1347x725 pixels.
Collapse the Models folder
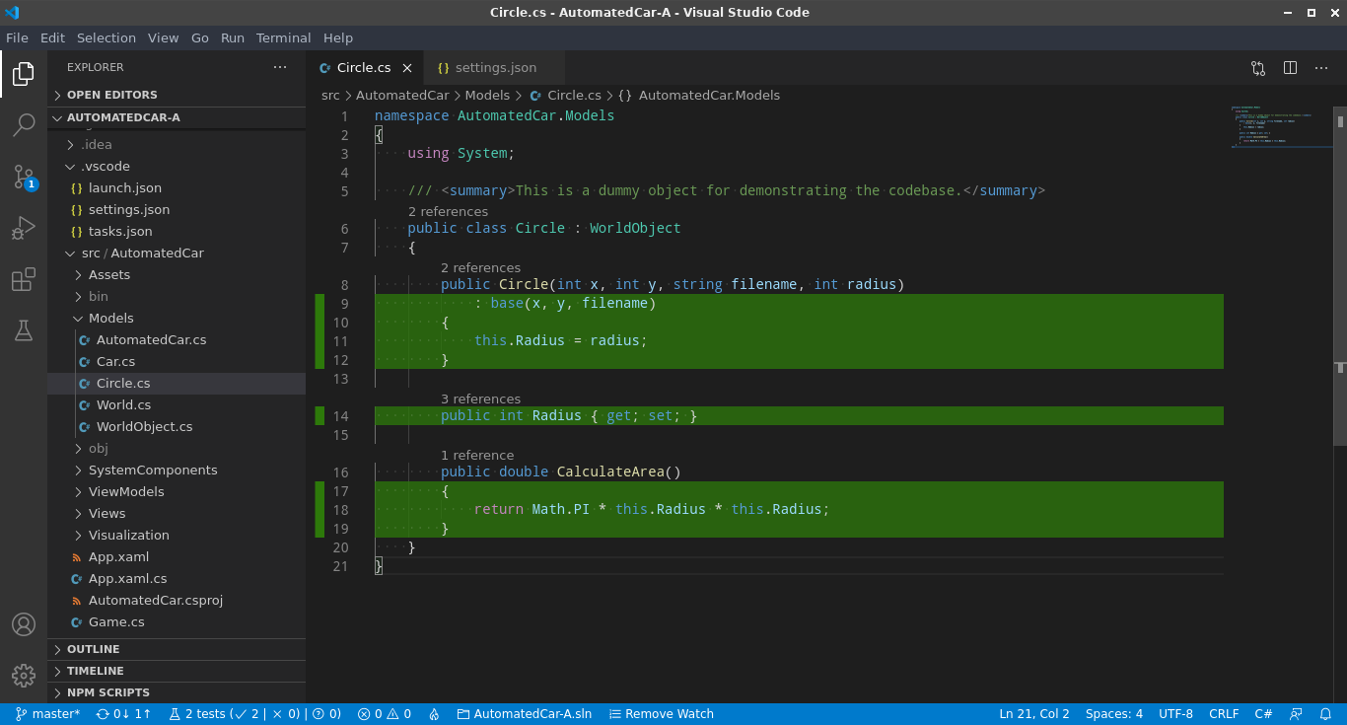(110, 319)
